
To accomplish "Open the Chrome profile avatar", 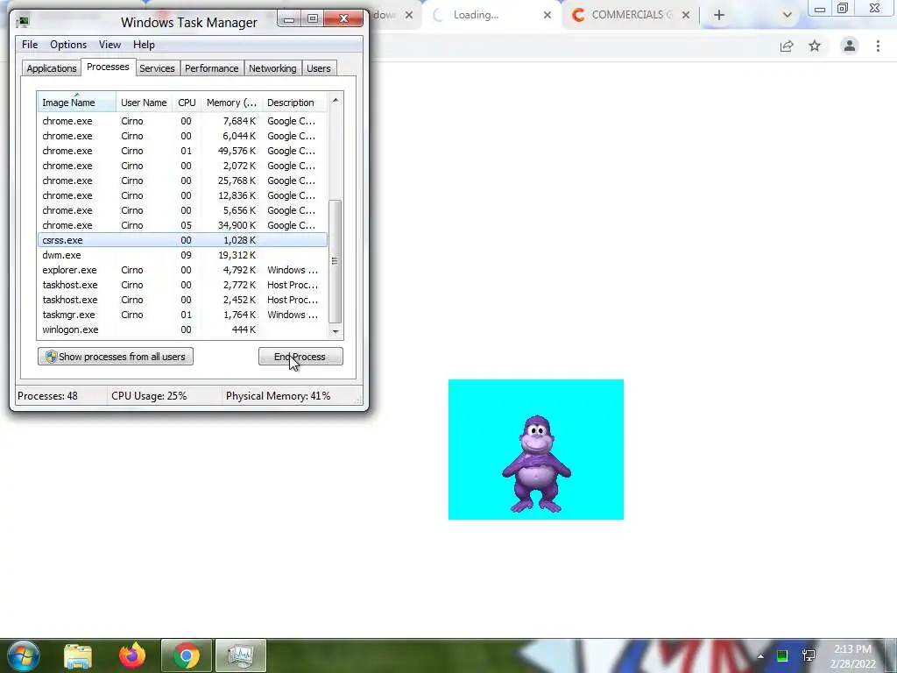I will pos(850,46).
